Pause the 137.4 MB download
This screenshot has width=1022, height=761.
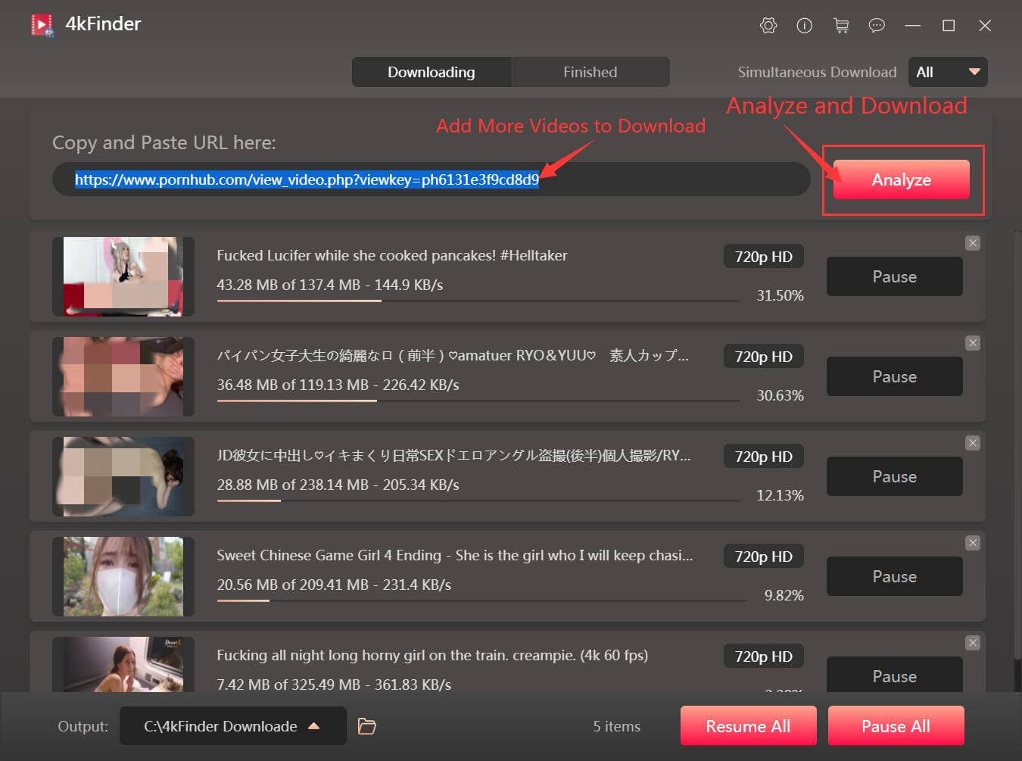(895, 276)
